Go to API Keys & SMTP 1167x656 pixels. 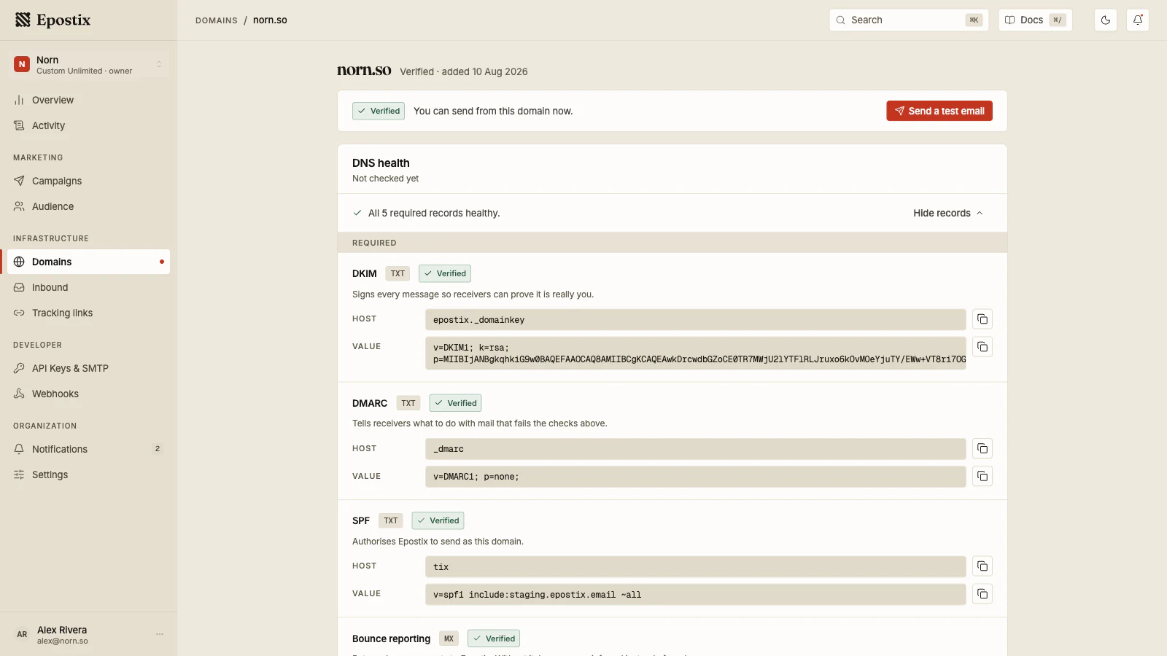(88, 368)
